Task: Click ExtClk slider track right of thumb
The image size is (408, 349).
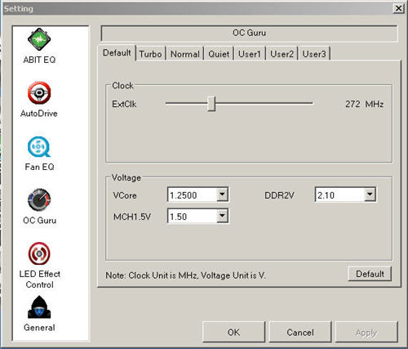Action: coord(264,103)
